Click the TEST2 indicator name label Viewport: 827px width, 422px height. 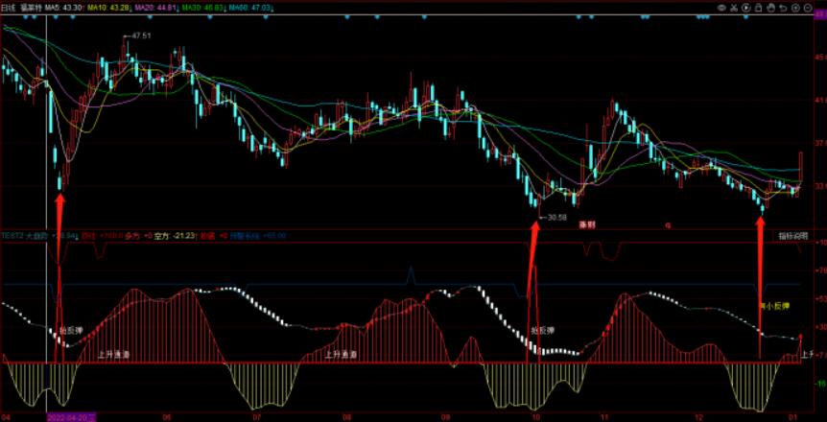(x=12, y=234)
